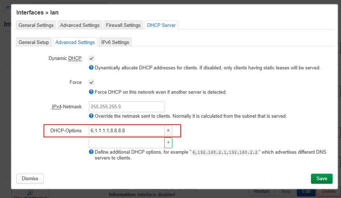The image size is (341, 198).
Task: Click the DHCP-Options label
Action: (66, 130)
